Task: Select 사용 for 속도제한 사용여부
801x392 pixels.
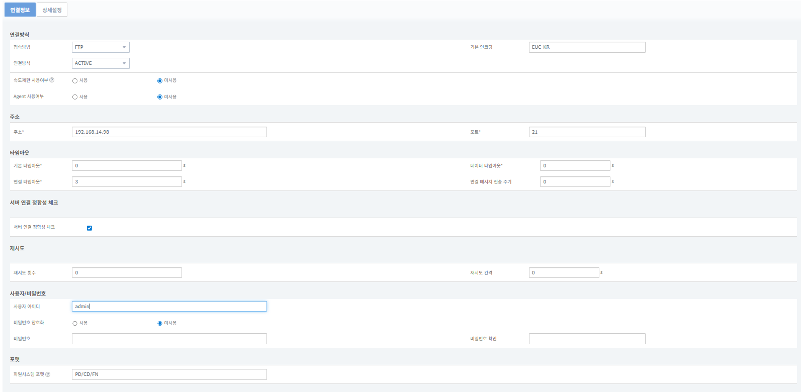Action: point(75,81)
